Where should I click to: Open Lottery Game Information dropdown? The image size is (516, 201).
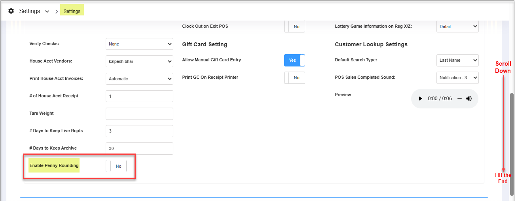tap(457, 27)
